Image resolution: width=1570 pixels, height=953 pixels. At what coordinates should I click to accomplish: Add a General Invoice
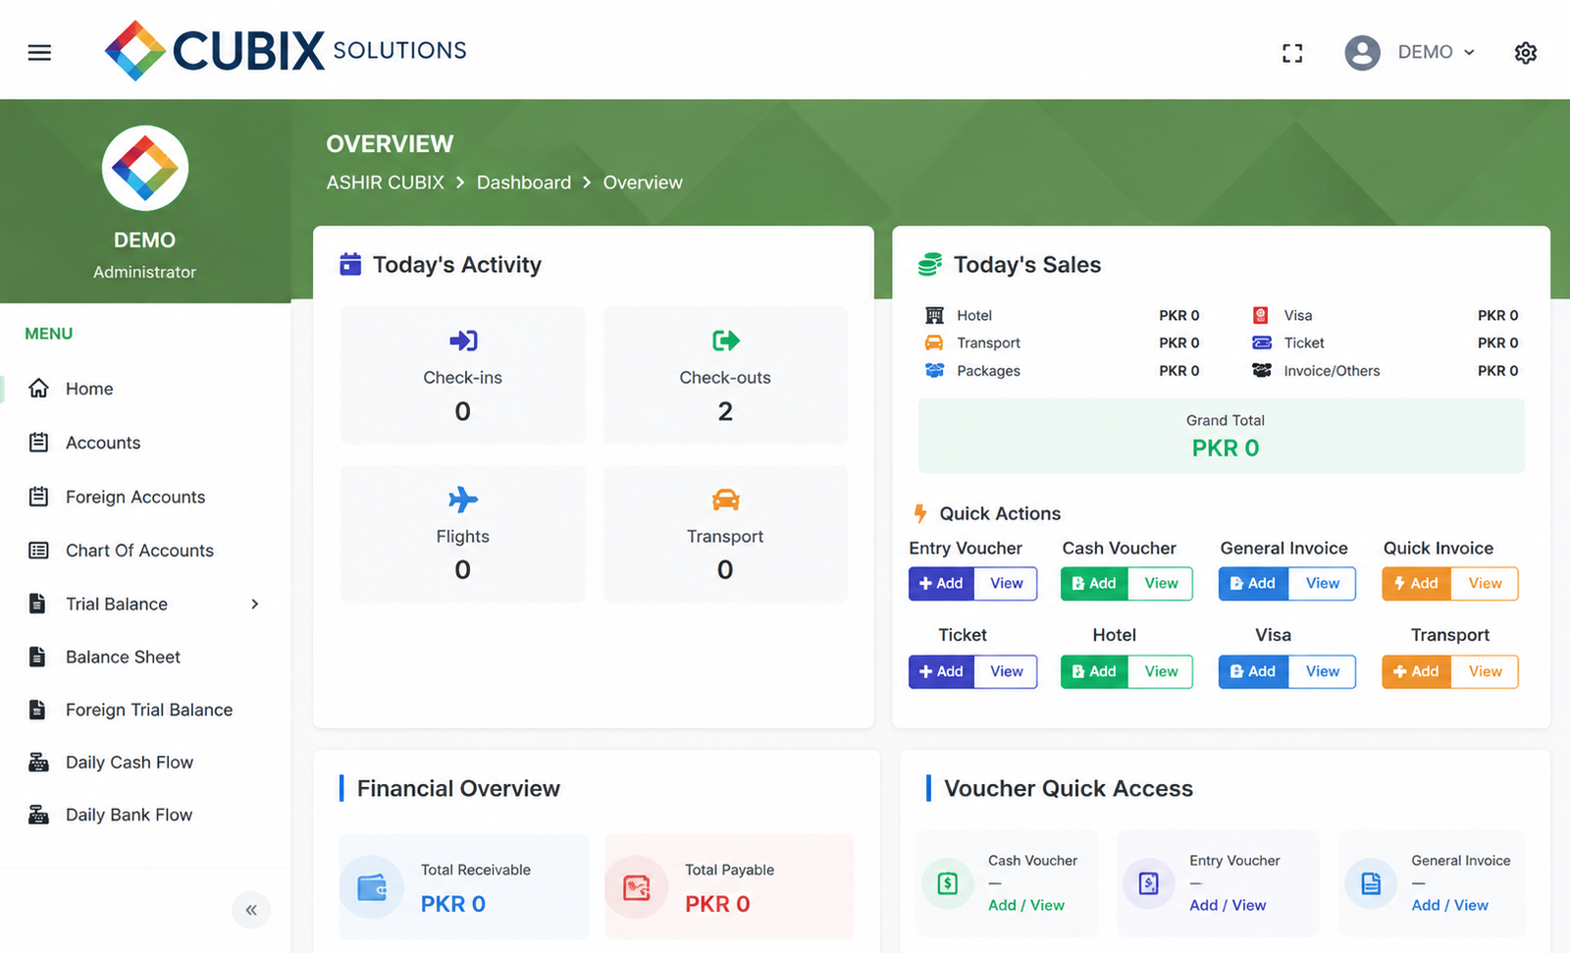tap(1253, 583)
